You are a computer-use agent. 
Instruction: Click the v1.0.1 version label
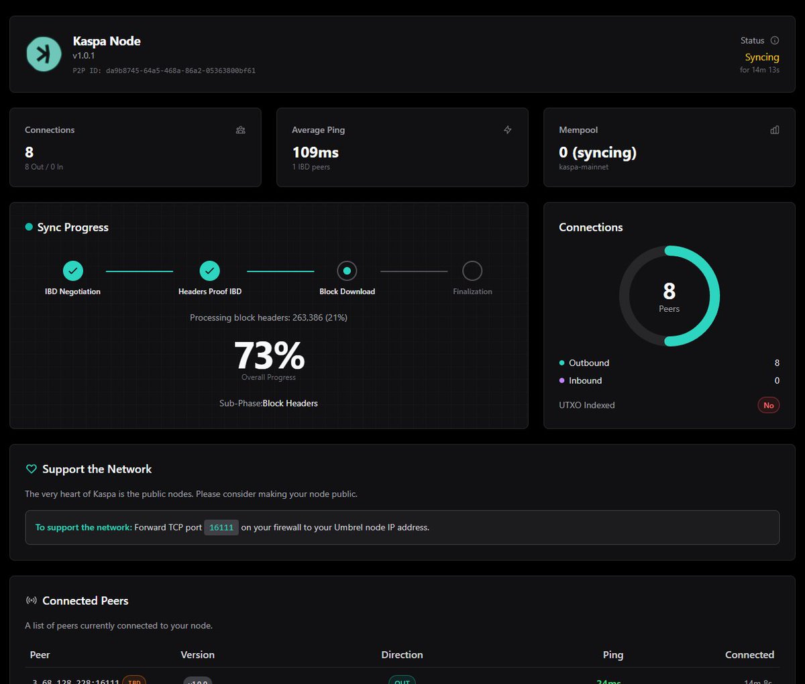[84, 56]
